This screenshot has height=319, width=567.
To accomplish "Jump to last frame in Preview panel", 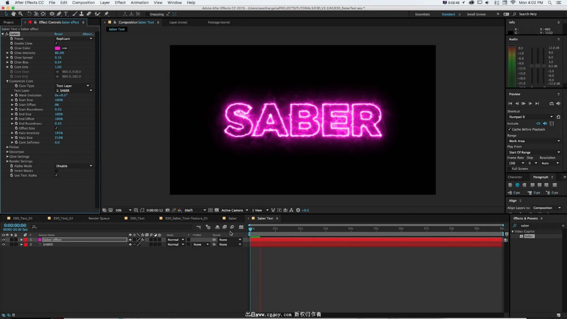I will click(537, 103).
